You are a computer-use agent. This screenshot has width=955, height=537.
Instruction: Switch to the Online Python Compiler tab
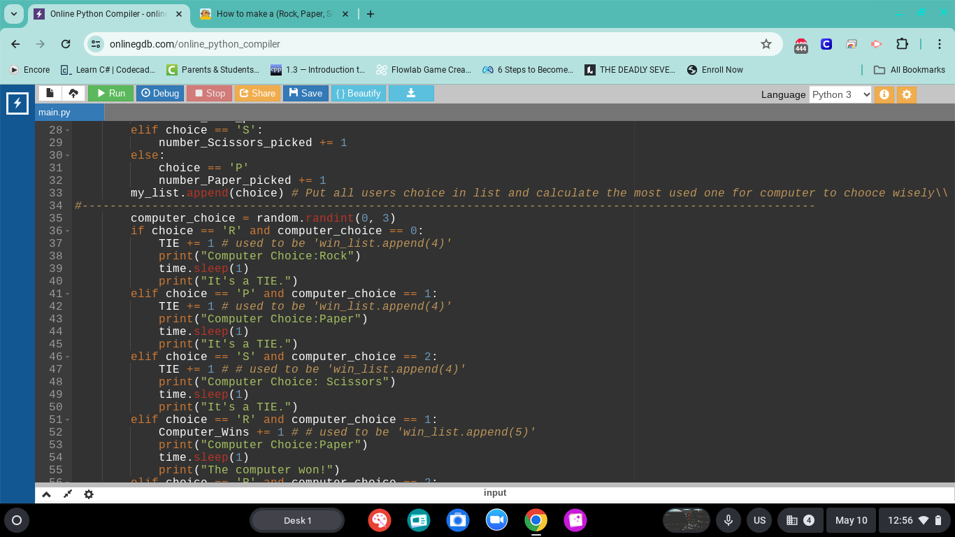pos(109,14)
